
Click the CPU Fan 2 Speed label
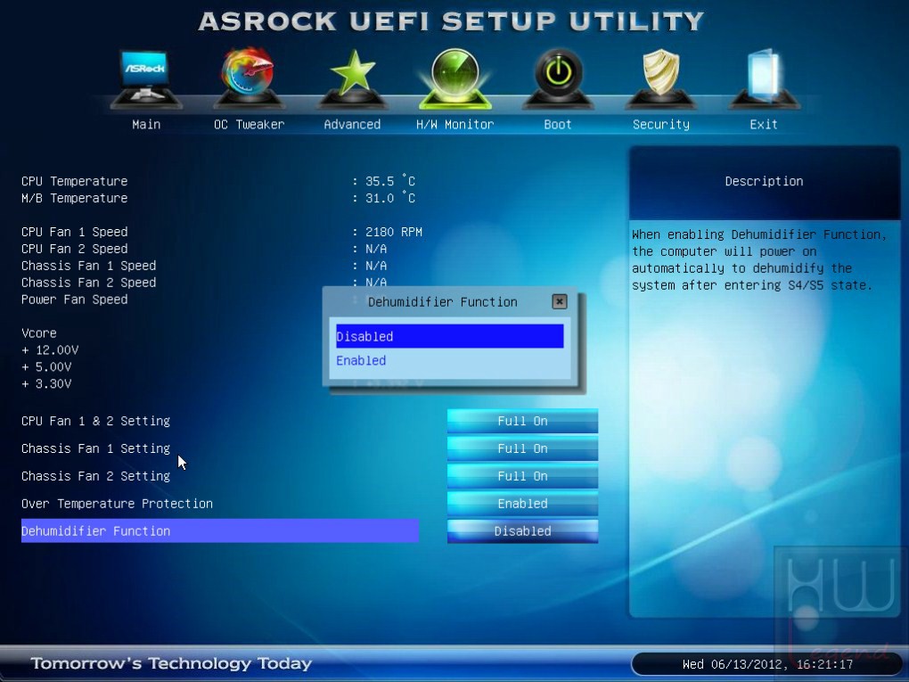74,249
